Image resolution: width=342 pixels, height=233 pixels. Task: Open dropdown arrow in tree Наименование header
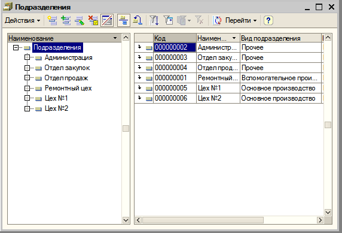[x=115, y=38]
